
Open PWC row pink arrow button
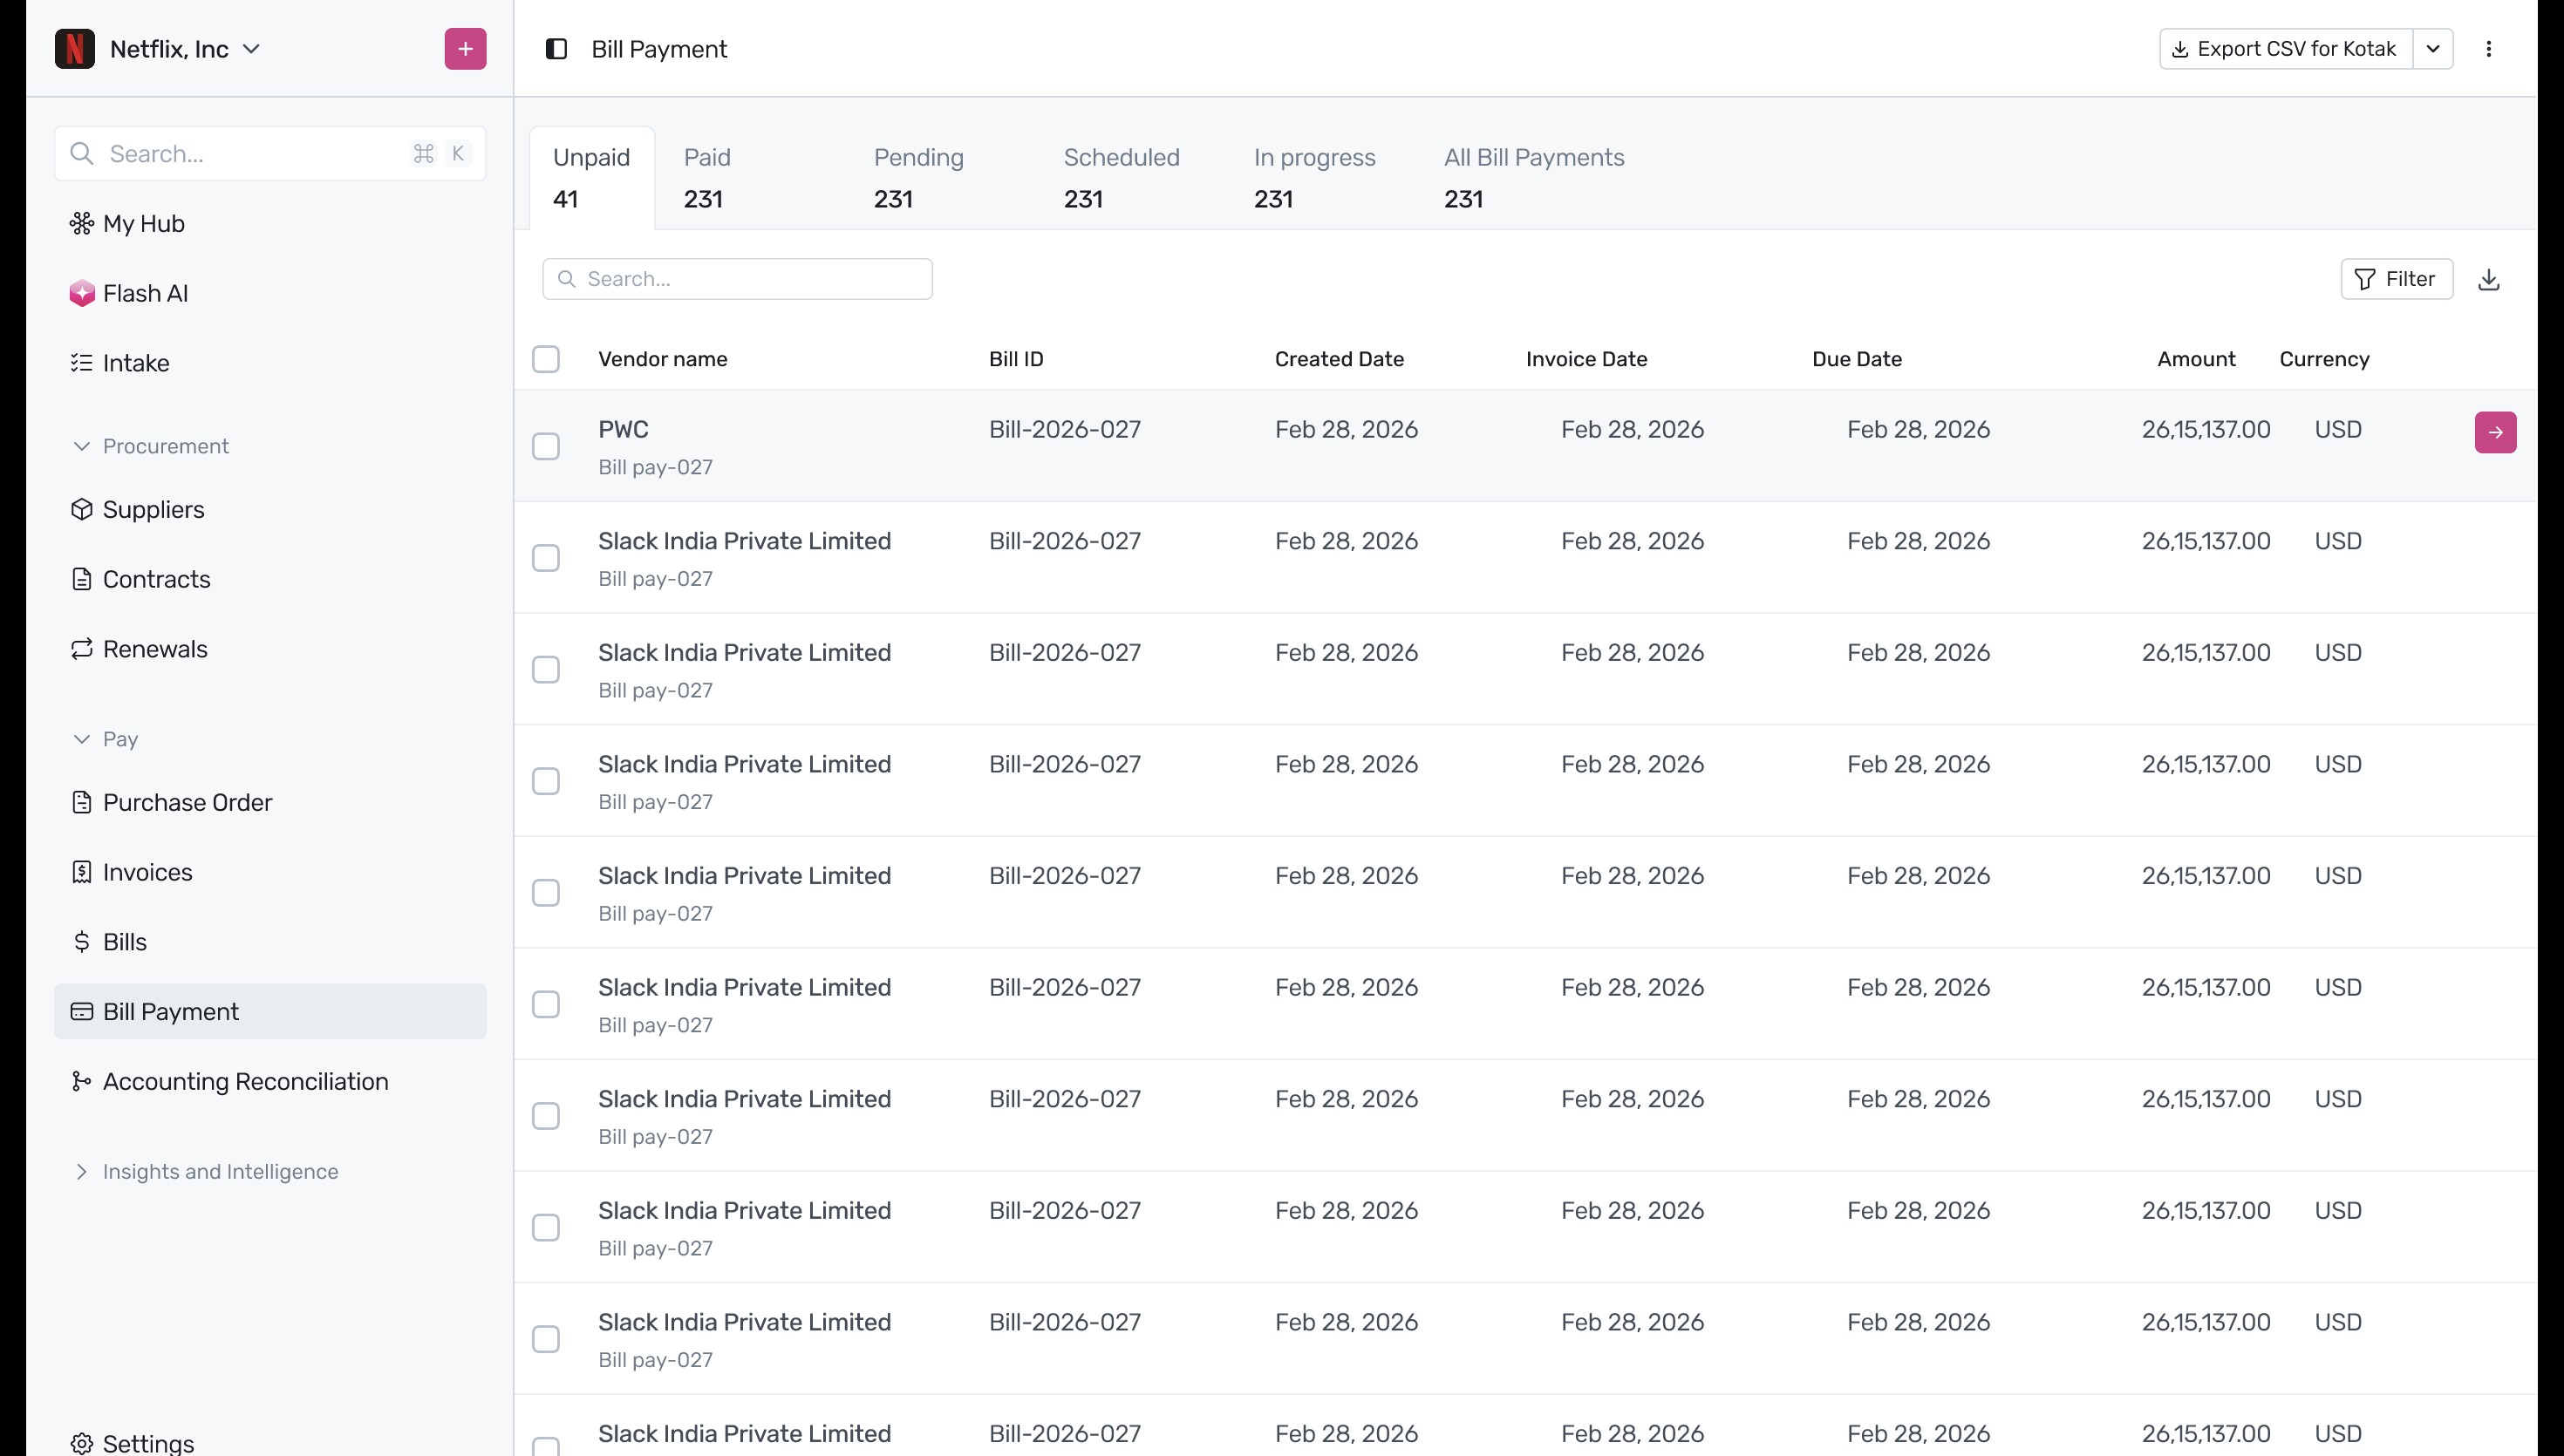click(2495, 432)
